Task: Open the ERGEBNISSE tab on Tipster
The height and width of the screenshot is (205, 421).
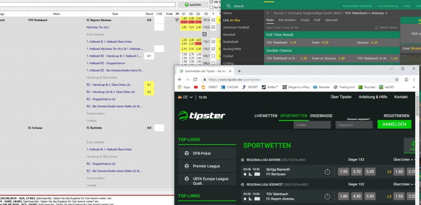Action: coord(322,116)
